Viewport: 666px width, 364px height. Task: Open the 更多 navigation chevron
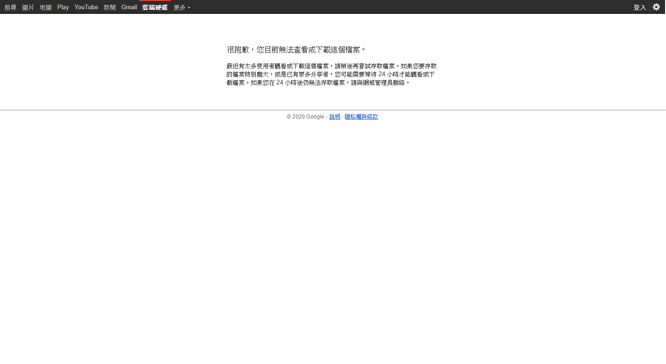click(x=189, y=8)
